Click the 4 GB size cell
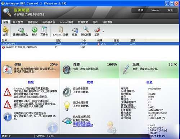180x139 pixels. point(82,47)
